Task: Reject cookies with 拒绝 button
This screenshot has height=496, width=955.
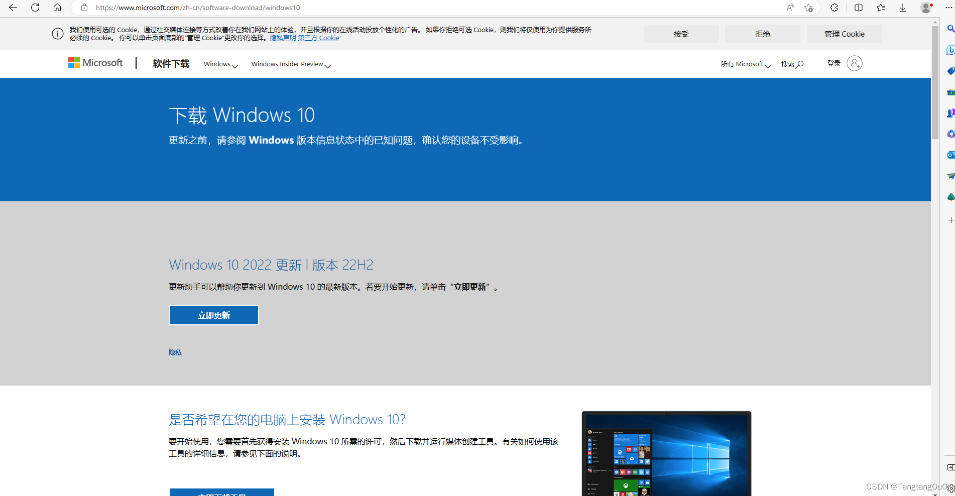Action: 763,34
